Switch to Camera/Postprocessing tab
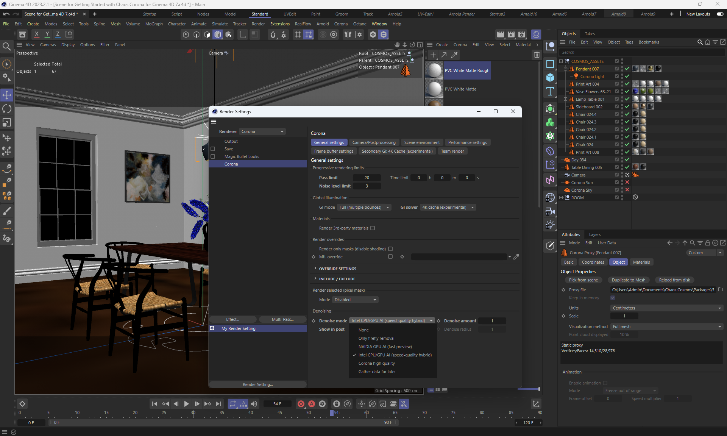Screen dimensions: 727x436 pos(374,142)
